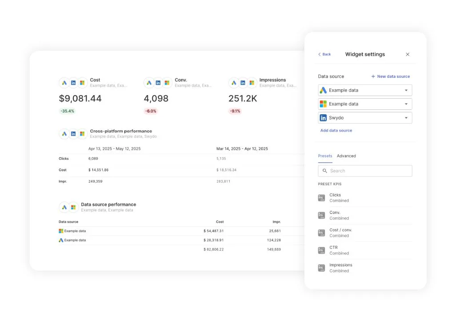Image resolution: width=455 pixels, height=328 pixels.
Task: Click the 124,228 impressions cell
Action: click(x=274, y=240)
